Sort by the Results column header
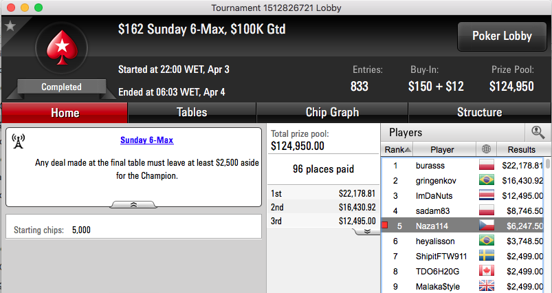This screenshot has height=293, width=552. (x=521, y=150)
